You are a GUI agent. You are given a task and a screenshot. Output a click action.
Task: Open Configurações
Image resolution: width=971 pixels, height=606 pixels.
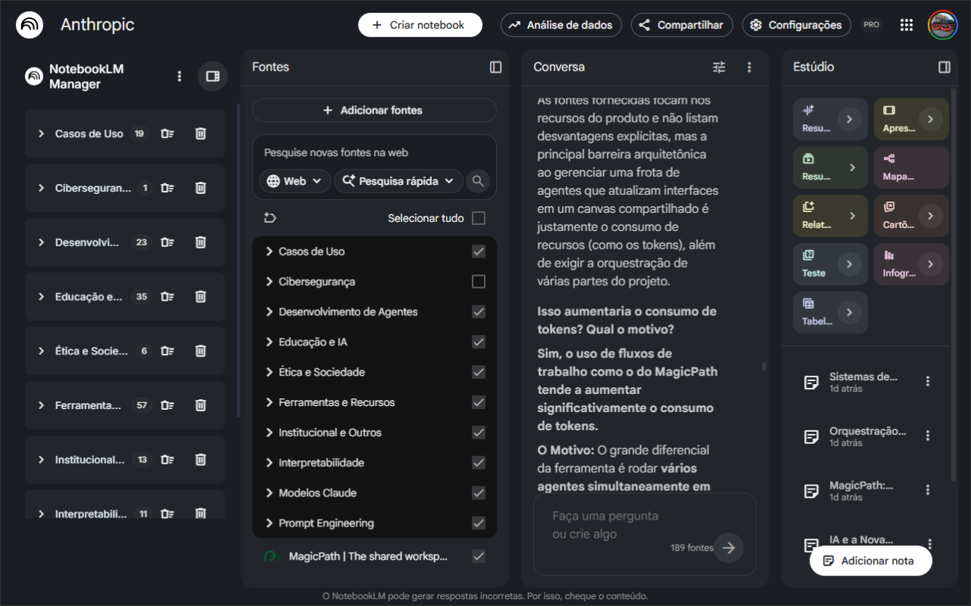(797, 25)
